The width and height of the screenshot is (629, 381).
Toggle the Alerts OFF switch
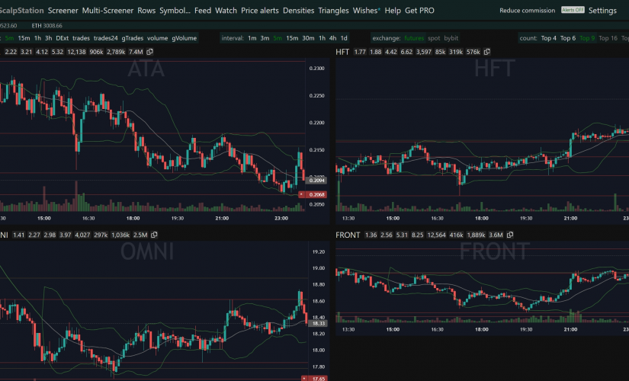pyautogui.click(x=573, y=10)
